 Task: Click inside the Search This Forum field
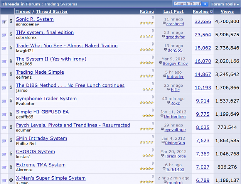coord(188,4)
